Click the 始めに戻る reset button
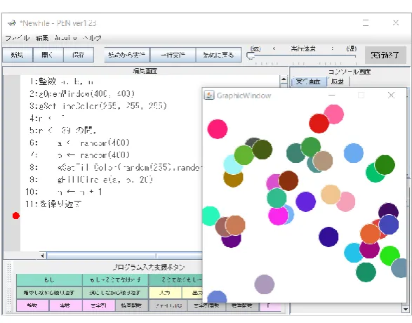 point(218,55)
